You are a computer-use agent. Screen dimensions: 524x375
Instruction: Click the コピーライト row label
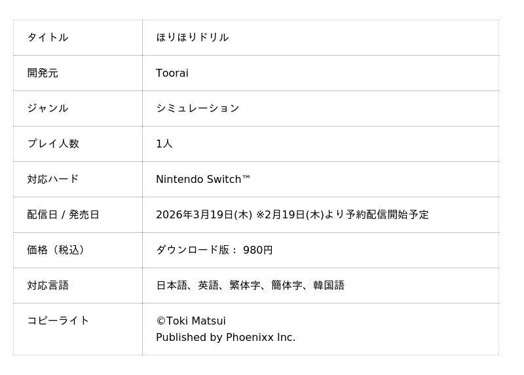pos(58,321)
